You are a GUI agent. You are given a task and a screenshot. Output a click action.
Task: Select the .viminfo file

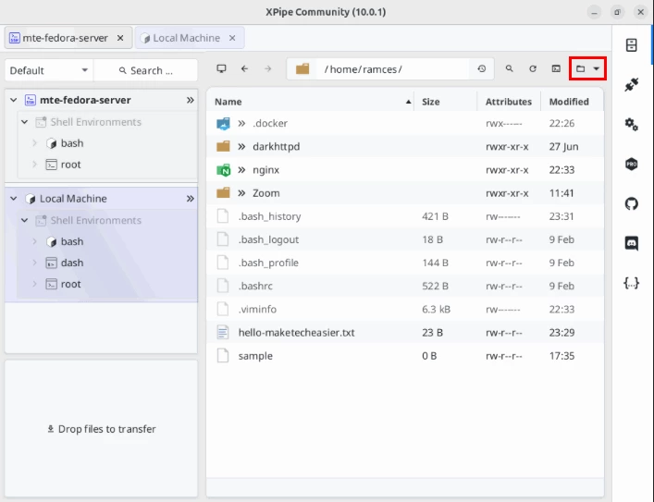pyautogui.click(x=405, y=310)
